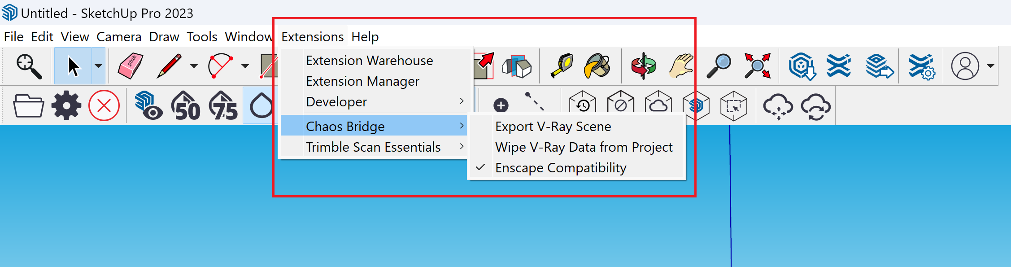The height and width of the screenshot is (267, 1011).
Task: Expand the user account dropdown arrow
Action: (990, 66)
